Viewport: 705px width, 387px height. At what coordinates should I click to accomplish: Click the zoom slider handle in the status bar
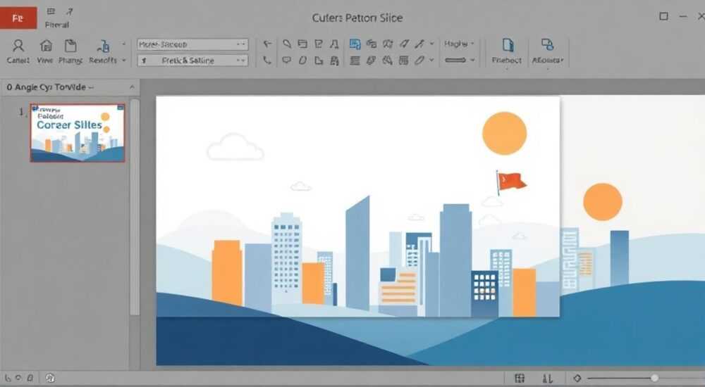pyautogui.click(x=655, y=379)
